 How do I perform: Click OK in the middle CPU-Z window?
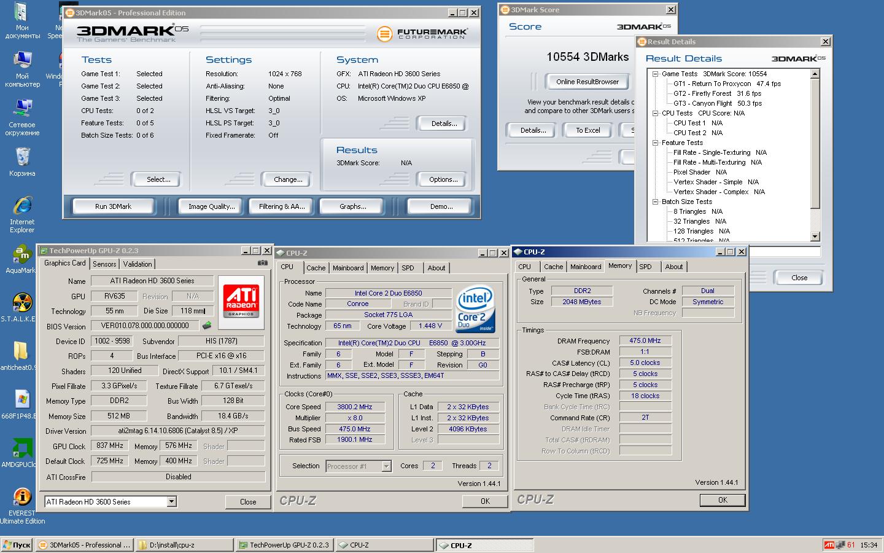[485, 501]
